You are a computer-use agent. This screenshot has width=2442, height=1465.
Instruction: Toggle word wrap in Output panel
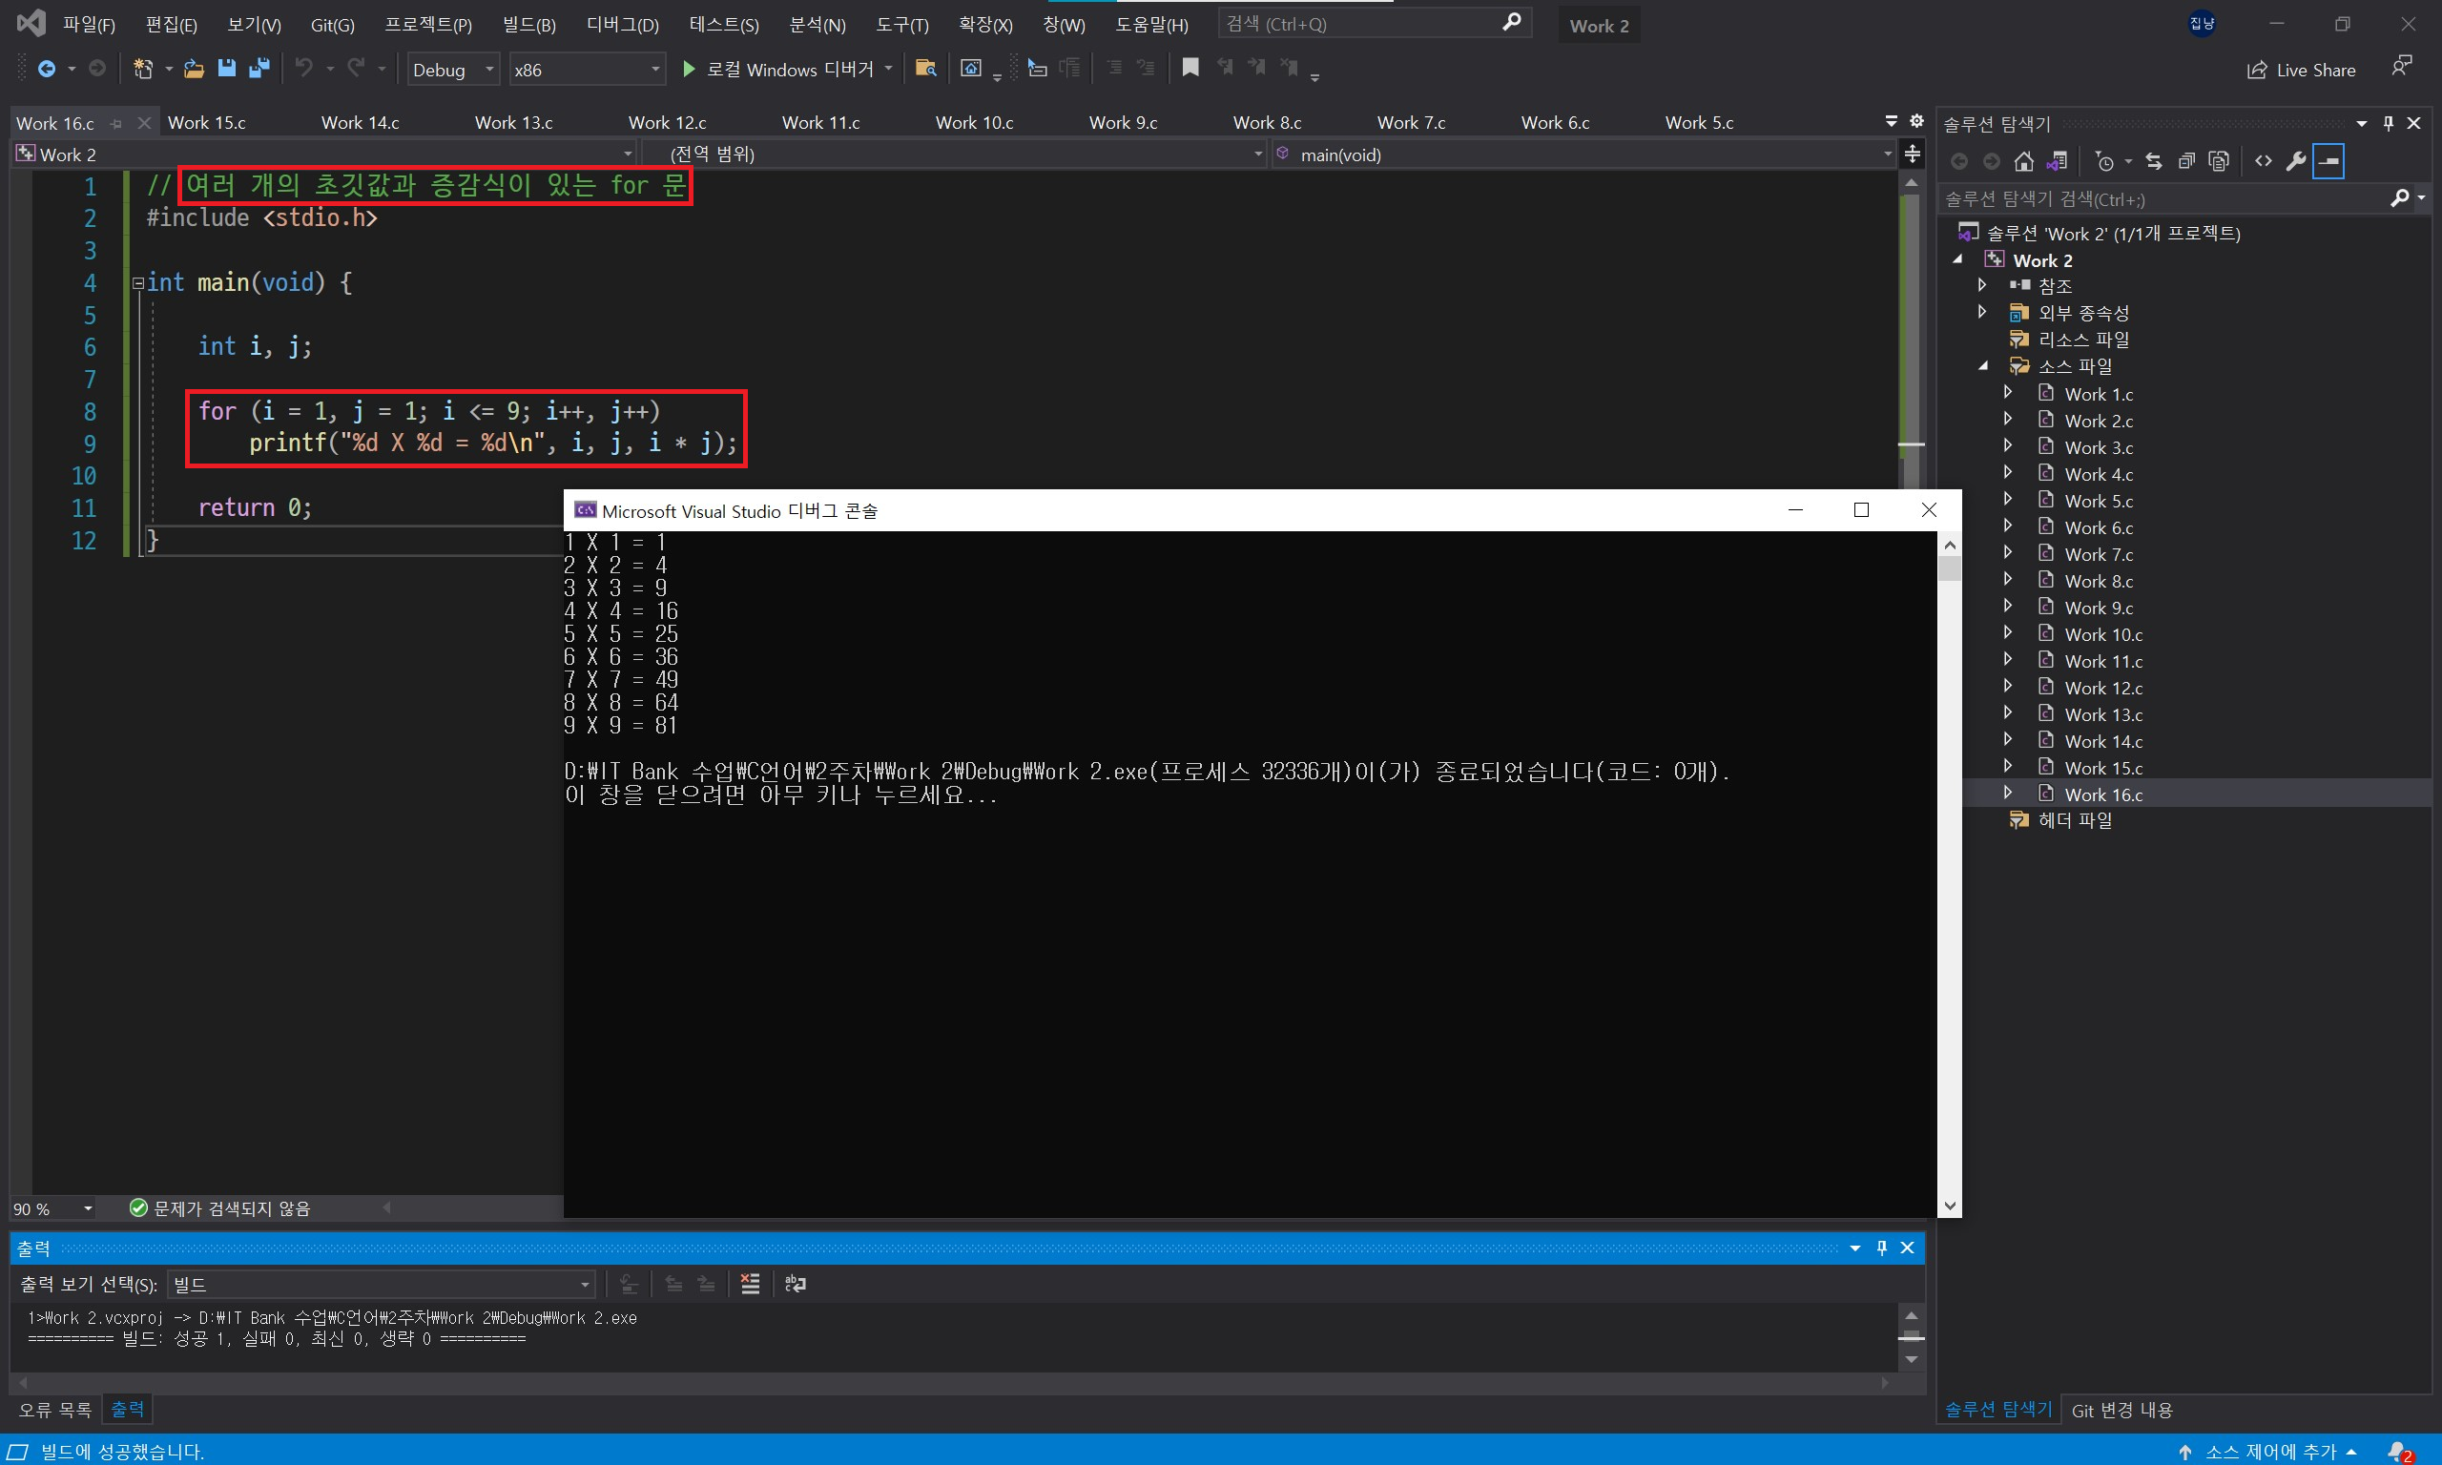[x=795, y=1284]
